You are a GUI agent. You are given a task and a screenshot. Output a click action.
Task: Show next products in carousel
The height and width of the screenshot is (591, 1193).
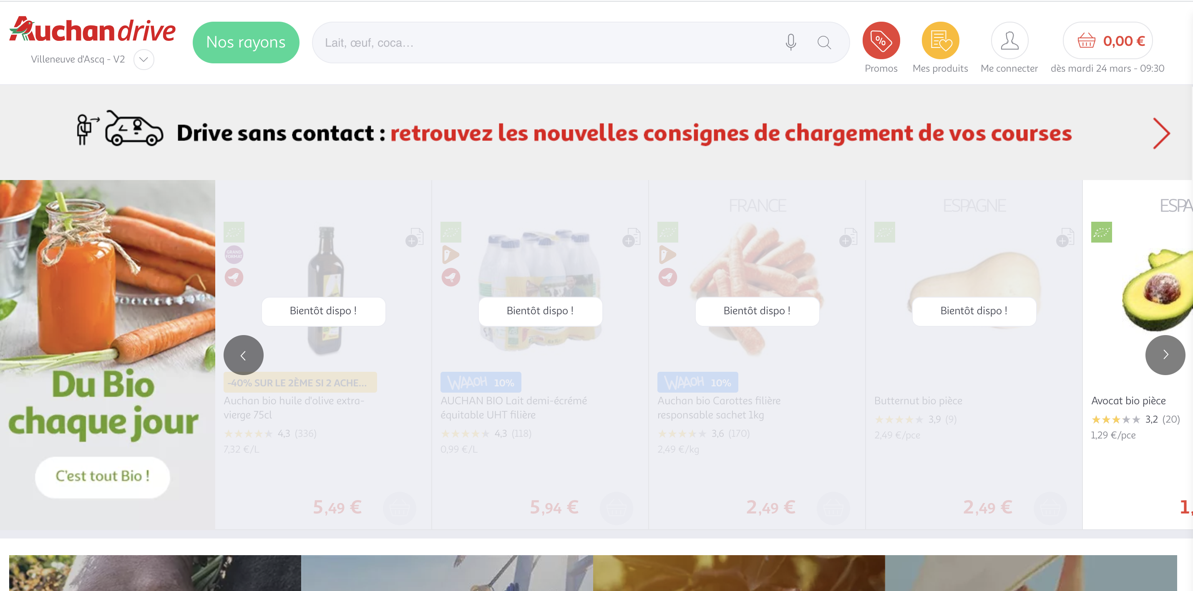pos(1165,355)
